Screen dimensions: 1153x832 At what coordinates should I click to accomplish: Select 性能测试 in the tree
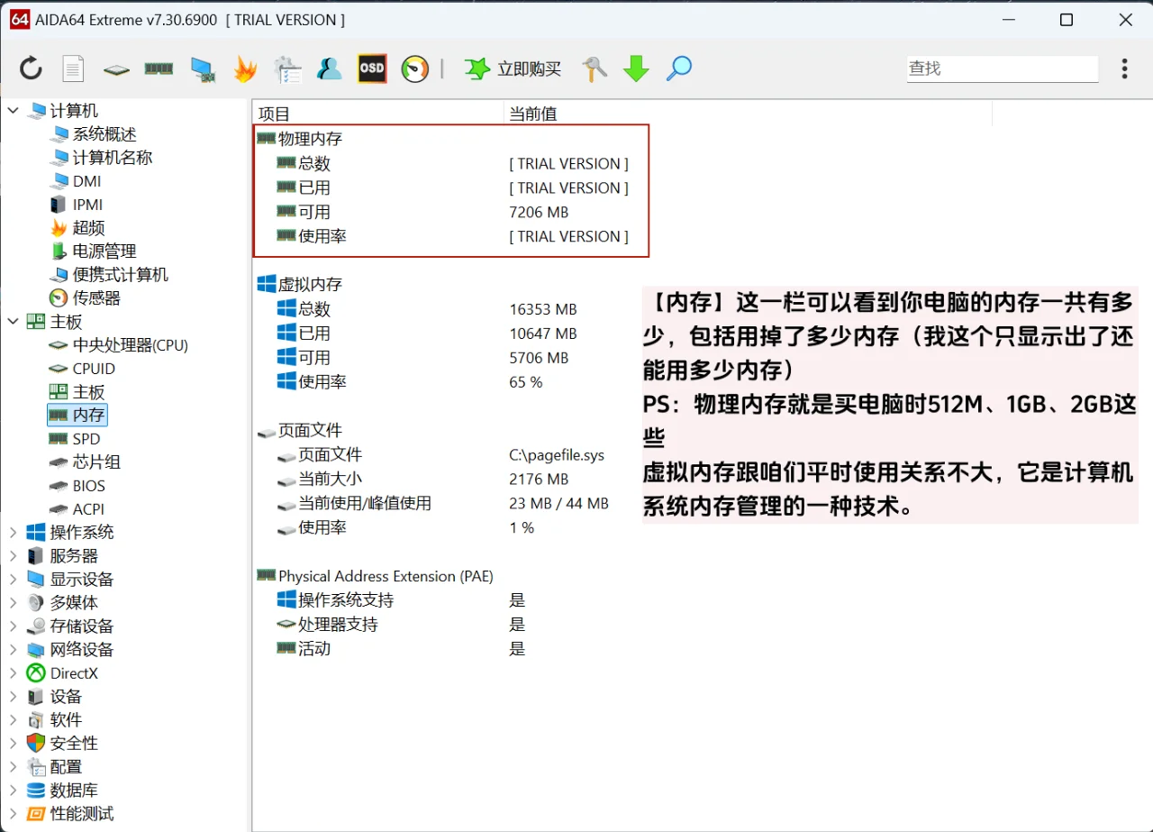(x=82, y=814)
